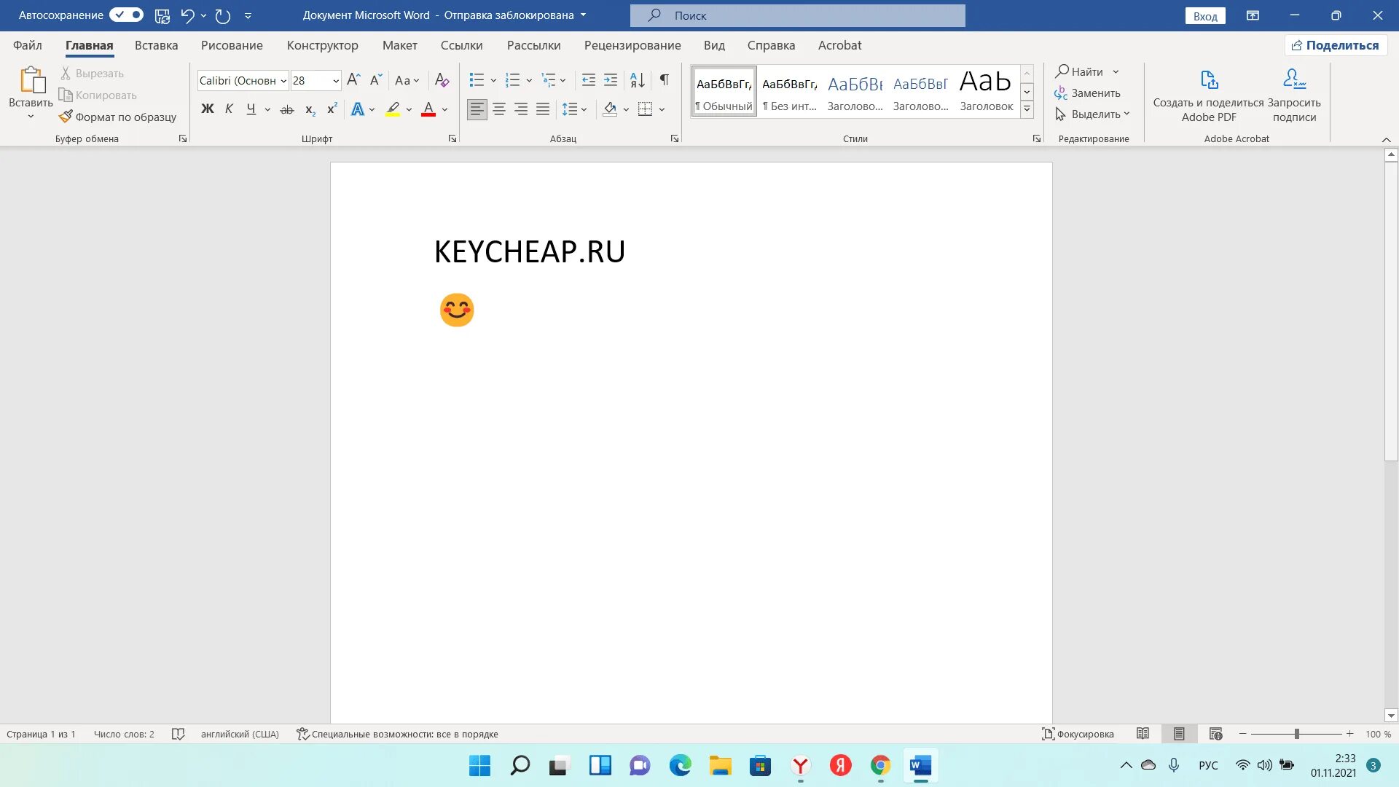Viewport: 1399px width, 787px height.
Task: Click the shading paint bucket icon
Action: (x=611, y=109)
